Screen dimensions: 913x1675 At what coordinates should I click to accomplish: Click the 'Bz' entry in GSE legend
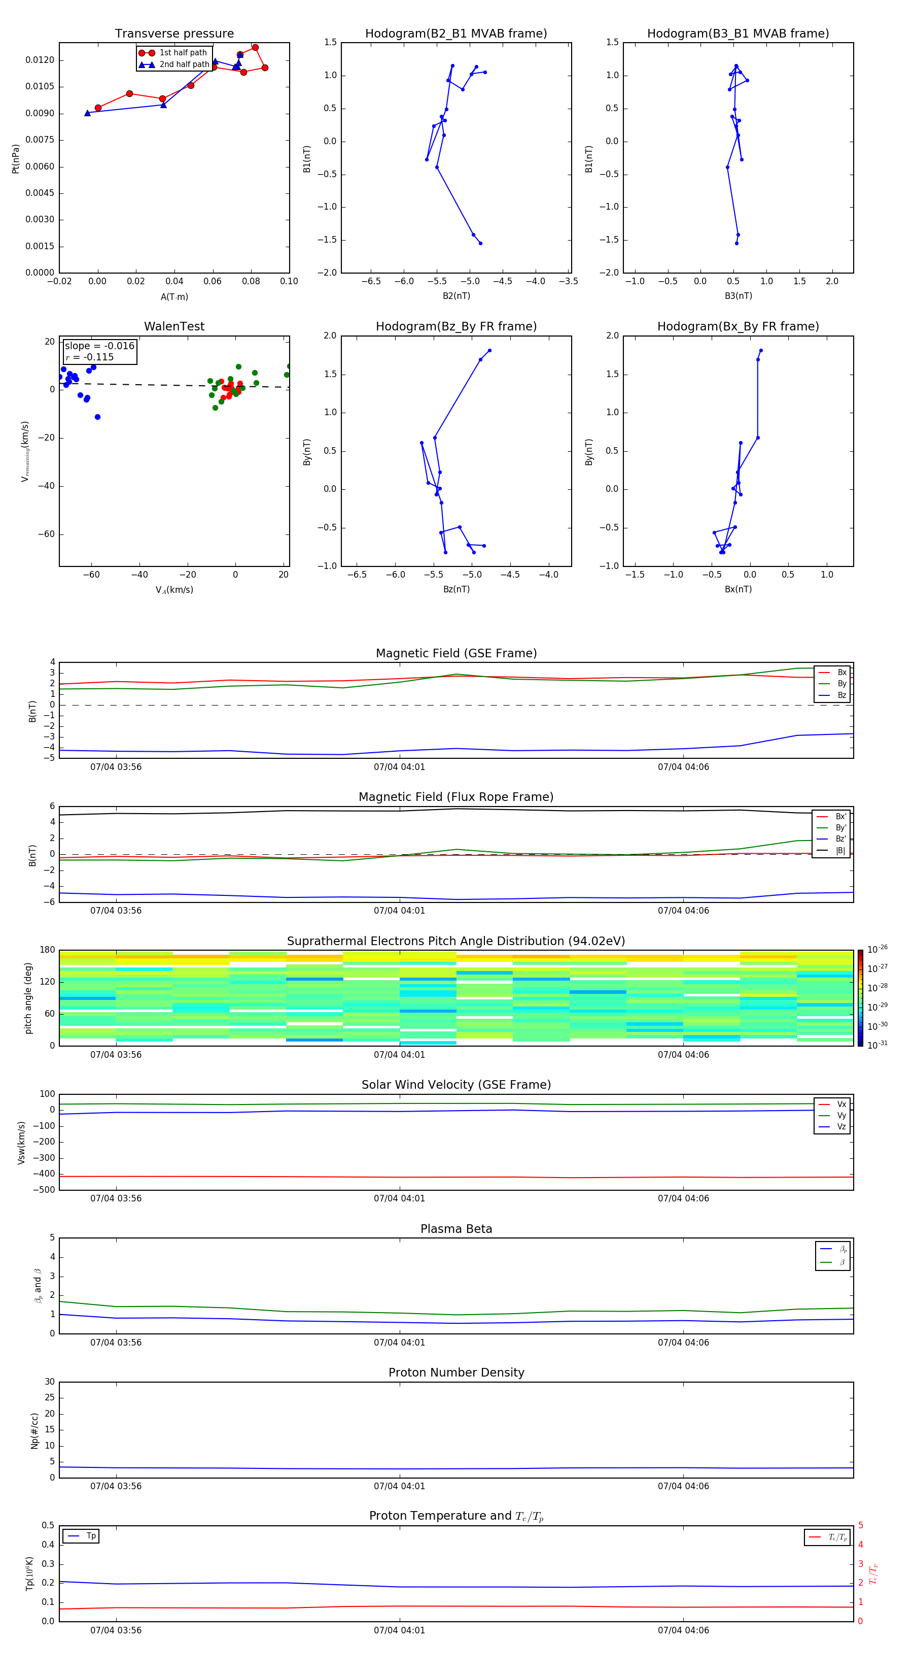coord(833,696)
